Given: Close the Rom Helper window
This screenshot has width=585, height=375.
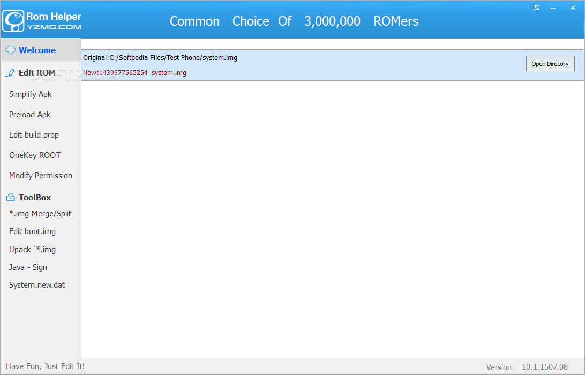Looking at the screenshot, I should 573,7.
